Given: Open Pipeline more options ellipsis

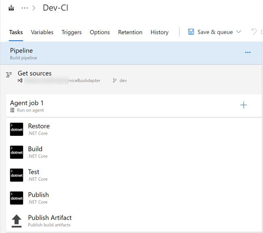Looking at the screenshot, I should (x=248, y=53).
